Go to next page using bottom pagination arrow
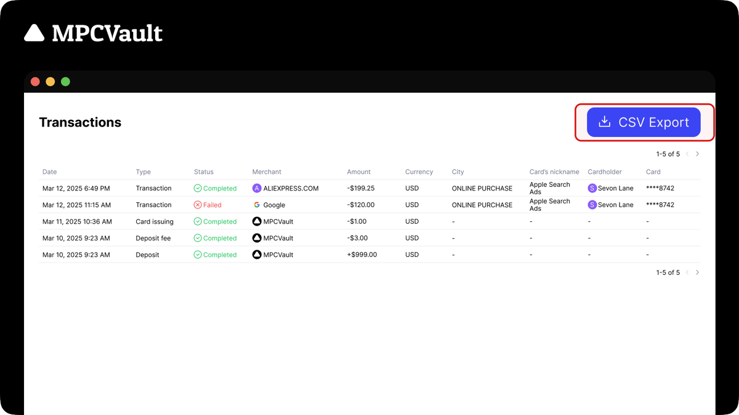The height and width of the screenshot is (415, 739). (697, 272)
